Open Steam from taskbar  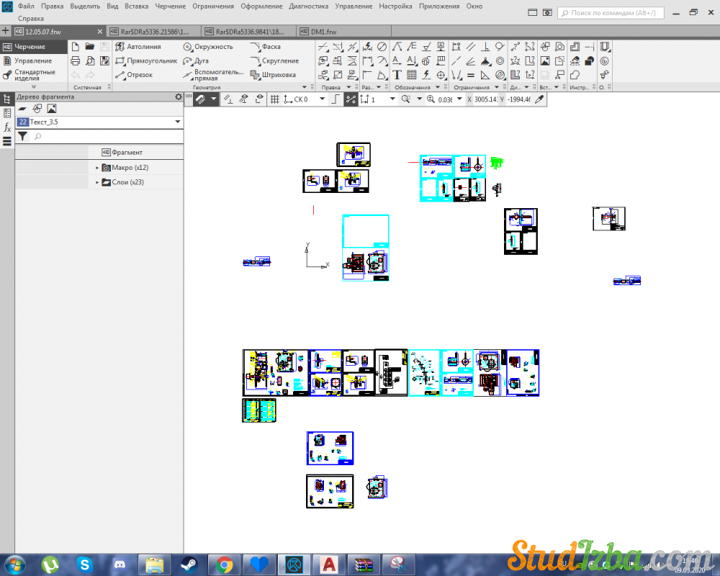[x=189, y=564]
